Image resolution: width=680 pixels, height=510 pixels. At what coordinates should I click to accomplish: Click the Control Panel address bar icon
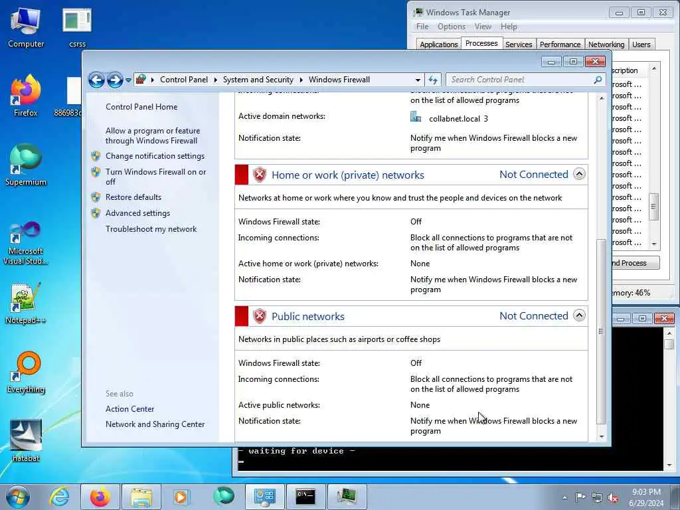pos(141,80)
